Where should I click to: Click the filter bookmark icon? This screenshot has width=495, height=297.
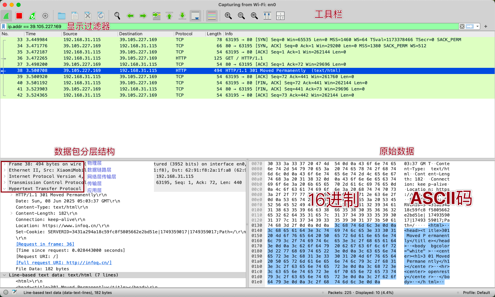[x=3, y=26]
